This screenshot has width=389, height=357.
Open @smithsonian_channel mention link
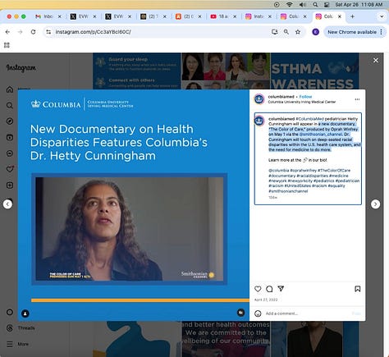321,135
